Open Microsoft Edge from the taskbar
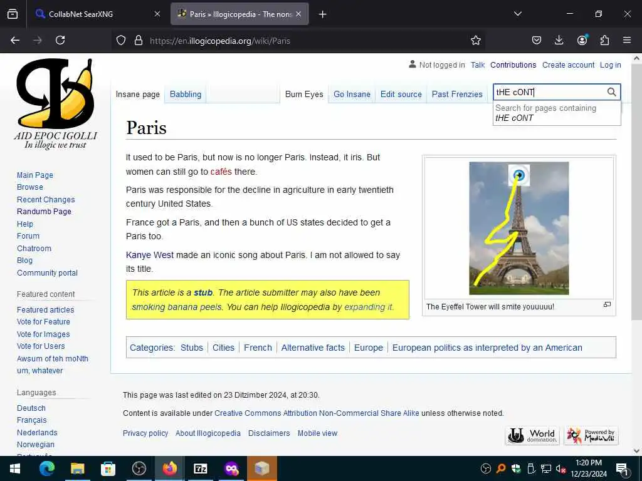Screen dimensions: 642x481 point(46,468)
